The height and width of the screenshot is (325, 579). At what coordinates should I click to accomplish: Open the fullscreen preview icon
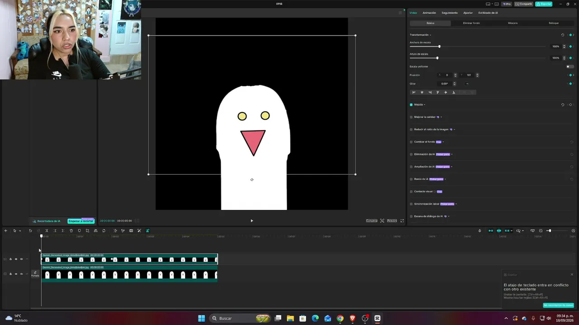point(402,221)
